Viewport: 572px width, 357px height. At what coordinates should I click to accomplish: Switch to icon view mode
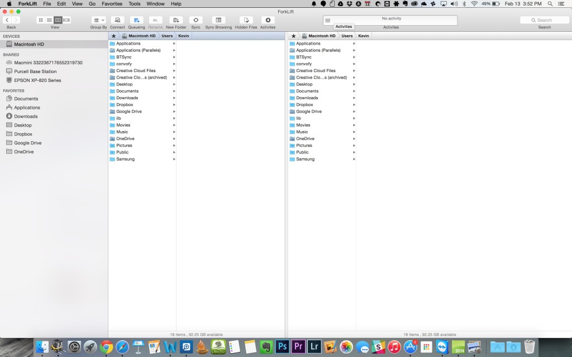tap(40, 20)
